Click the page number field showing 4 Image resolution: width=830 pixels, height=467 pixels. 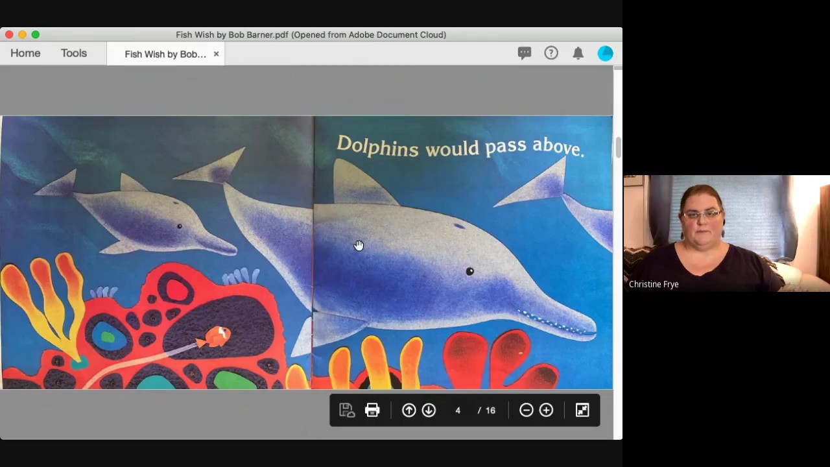click(458, 410)
